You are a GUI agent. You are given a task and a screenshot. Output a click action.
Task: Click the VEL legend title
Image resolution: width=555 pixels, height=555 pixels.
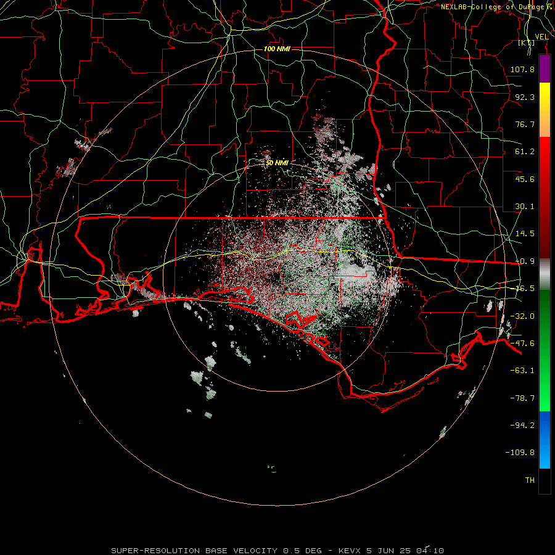point(541,37)
